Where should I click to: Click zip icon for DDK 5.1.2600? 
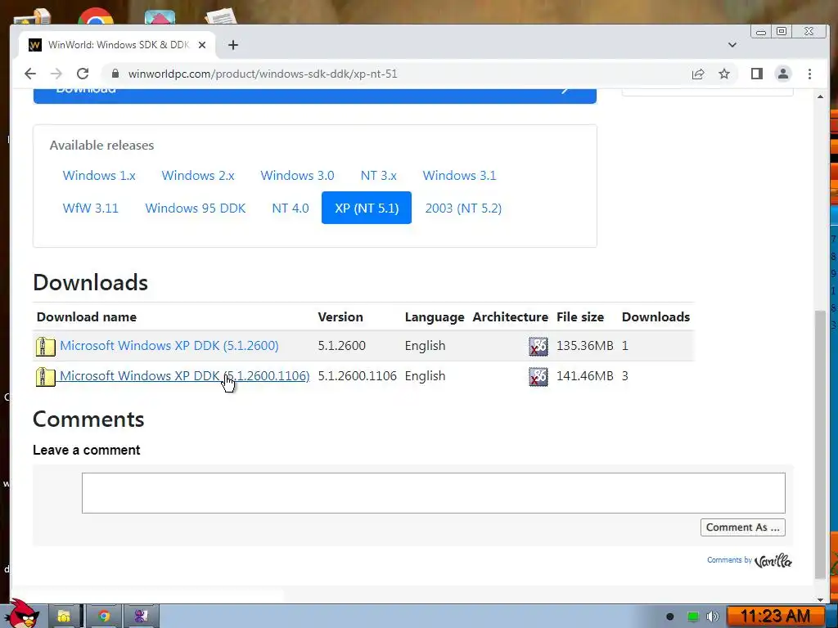pos(46,346)
